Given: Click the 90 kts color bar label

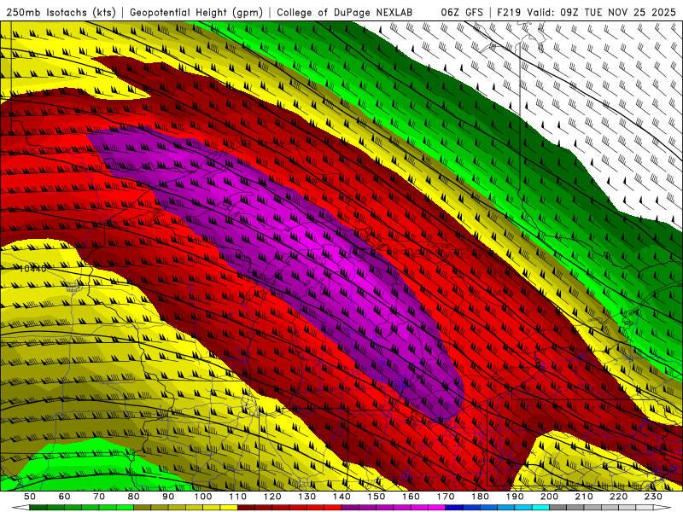Looking at the screenshot, I should [168, 497].
